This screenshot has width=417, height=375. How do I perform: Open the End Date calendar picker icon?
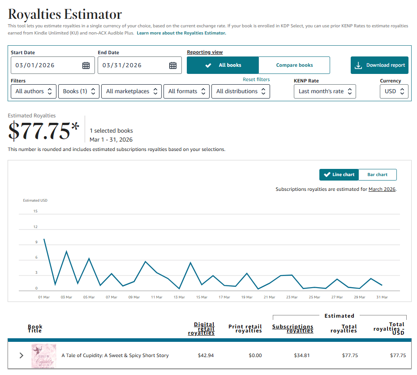click(x=173, y=65)
